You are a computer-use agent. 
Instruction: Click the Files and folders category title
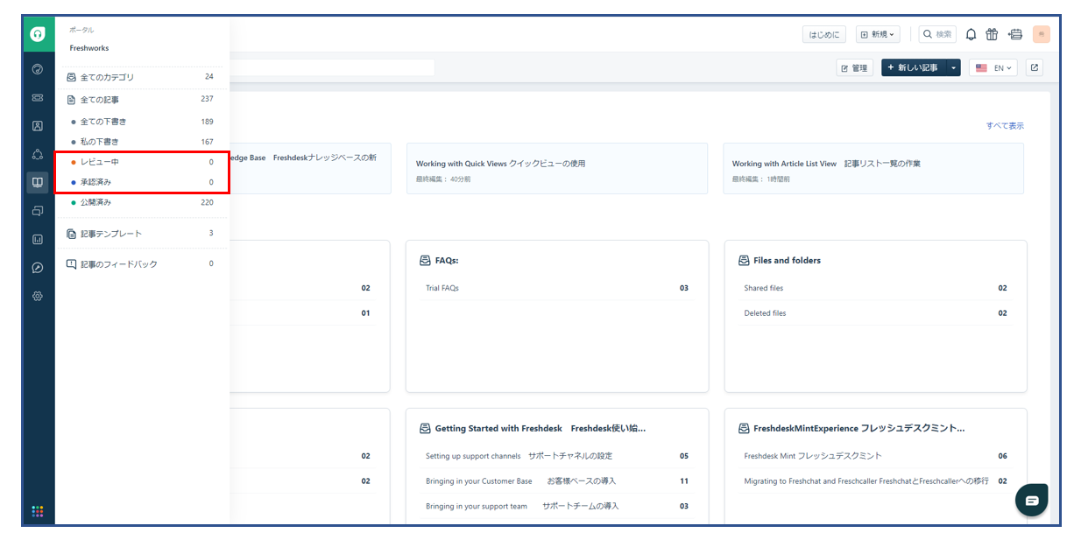[x=787, y=260]
